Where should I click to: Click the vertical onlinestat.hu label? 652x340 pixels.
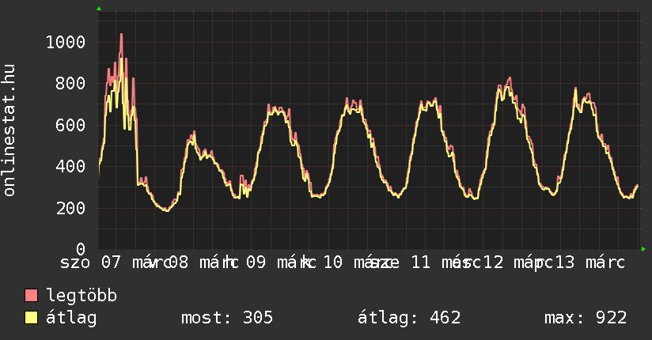pos(9,130)
